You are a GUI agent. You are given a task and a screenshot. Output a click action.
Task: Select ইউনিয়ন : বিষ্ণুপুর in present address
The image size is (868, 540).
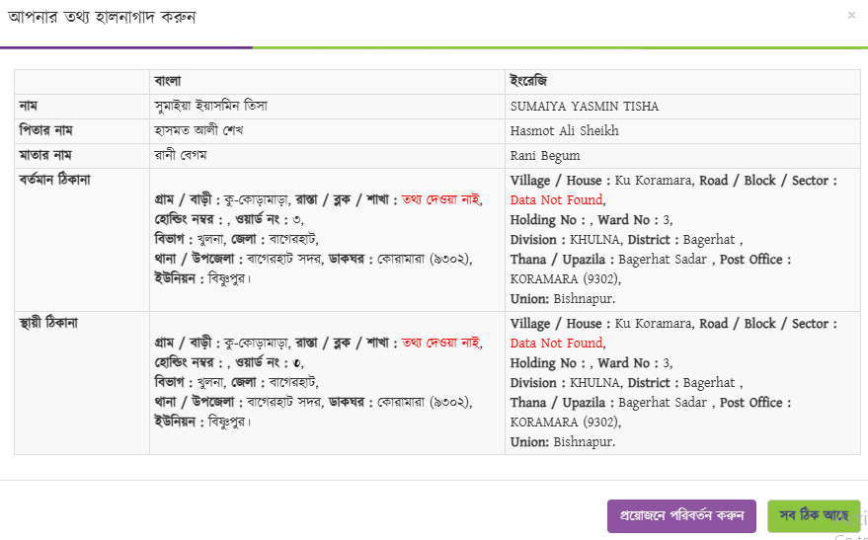[x=202, y=278]
